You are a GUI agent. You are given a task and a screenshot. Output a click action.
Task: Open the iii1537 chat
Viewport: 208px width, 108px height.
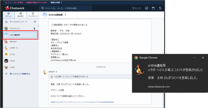(x=20, y=67)
